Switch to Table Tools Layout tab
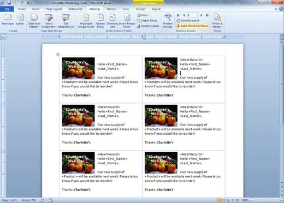 pyautogui.click(x=156, y=9)
